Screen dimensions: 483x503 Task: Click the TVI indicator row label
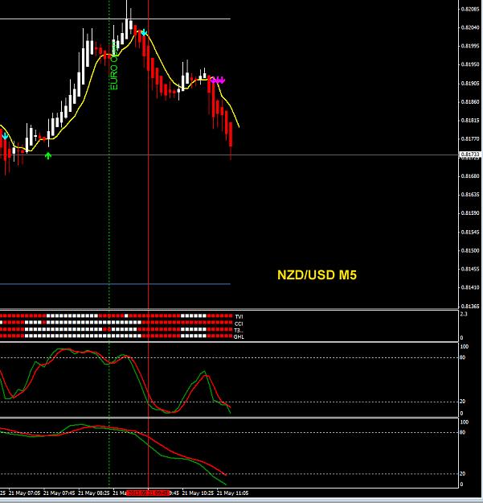click(239, 316)
